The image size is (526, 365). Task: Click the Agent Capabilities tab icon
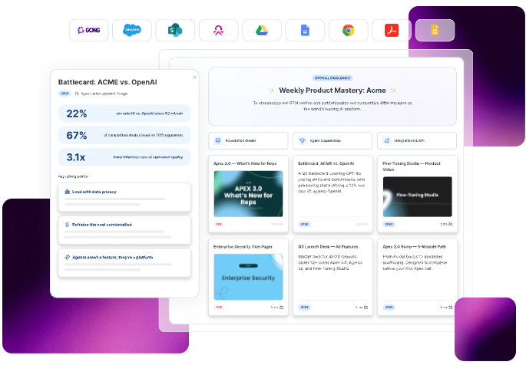click(x=303, y=140)
